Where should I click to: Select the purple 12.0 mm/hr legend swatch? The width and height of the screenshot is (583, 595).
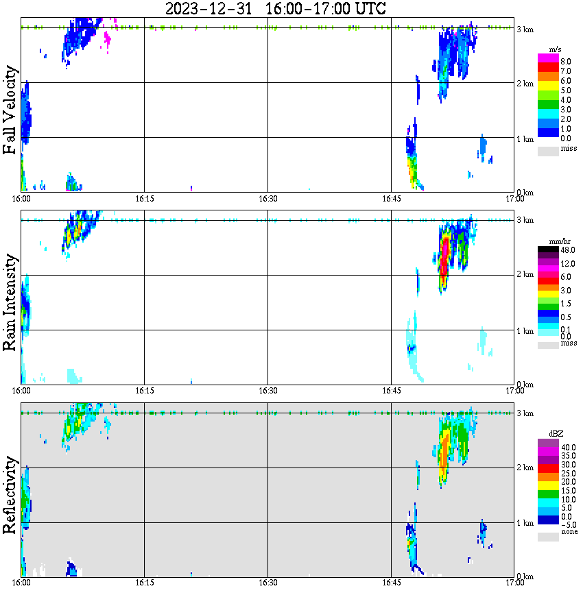tap(548, 262)
